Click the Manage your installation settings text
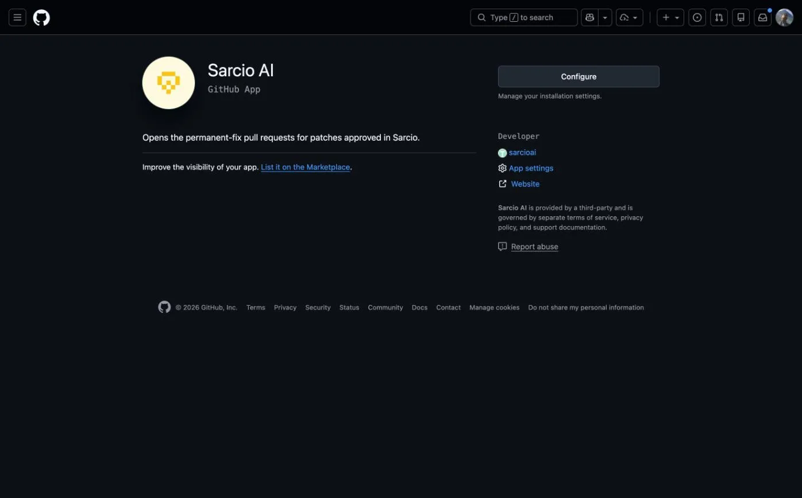This screenshot has width=802, height=498. tap(550, 96)
